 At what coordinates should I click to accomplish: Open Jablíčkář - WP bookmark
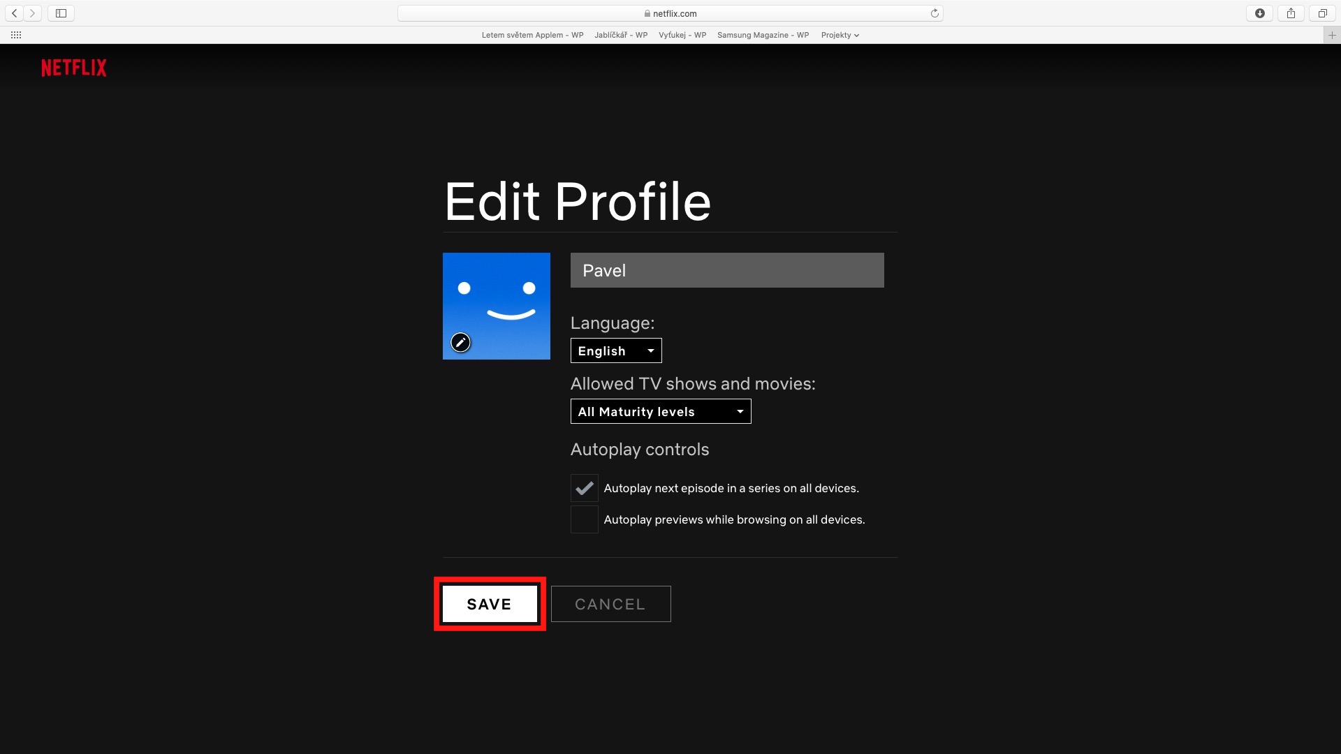point(620,35)
